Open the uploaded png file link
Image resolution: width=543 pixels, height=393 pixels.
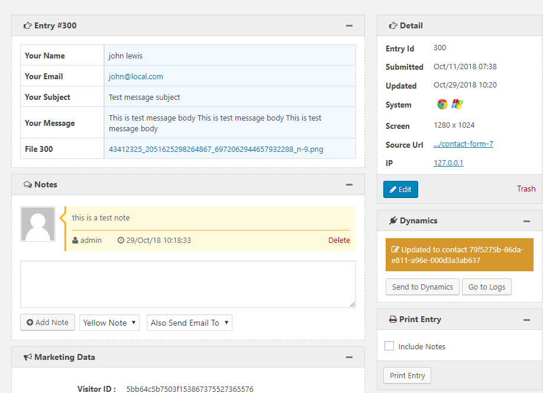click(216, 149)
